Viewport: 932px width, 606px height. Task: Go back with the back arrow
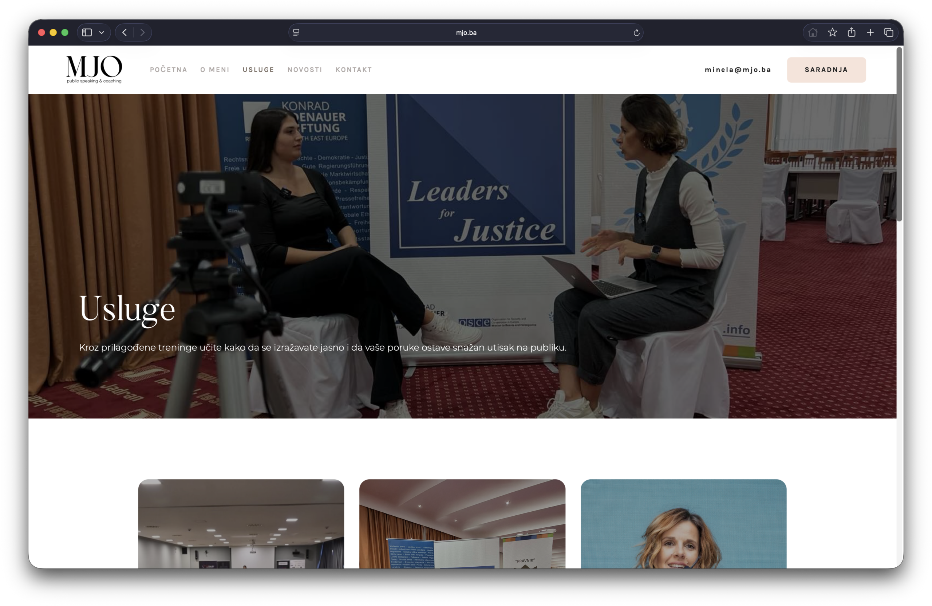coord(125,32)
